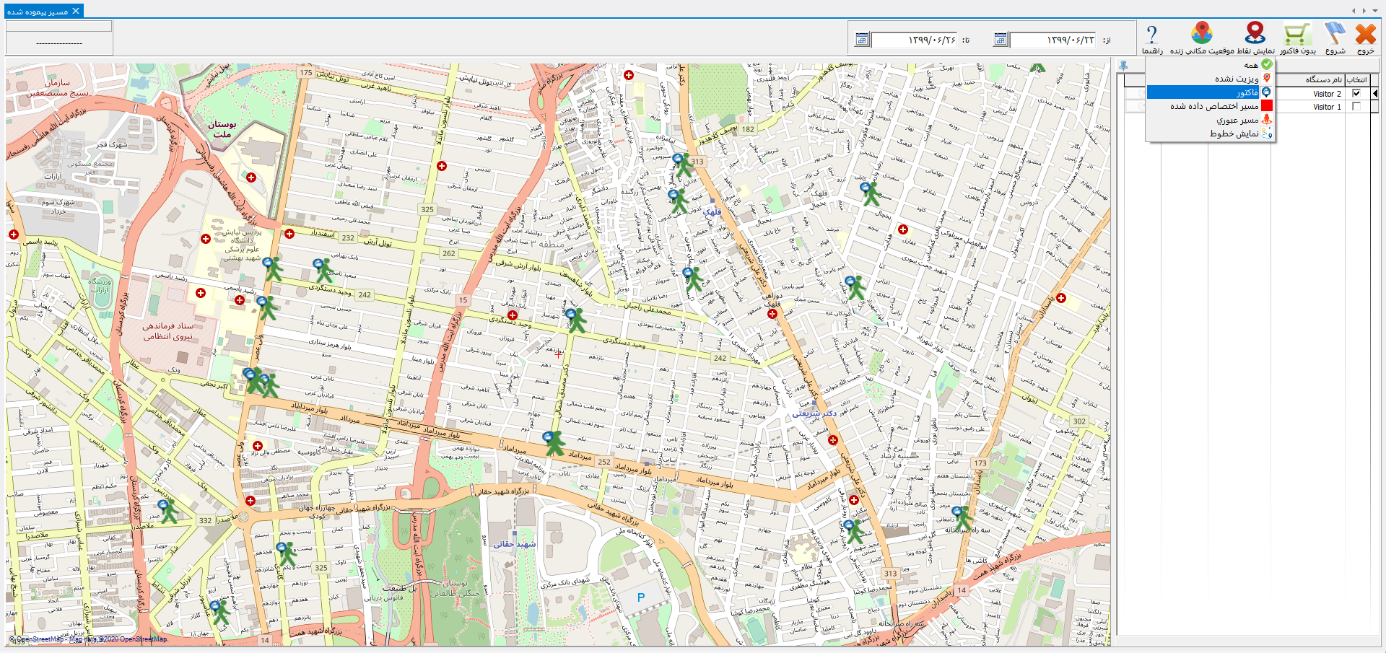Open calendar picker for the 'از' start date
The image size is (1386, 653).
pos(1001,40)
